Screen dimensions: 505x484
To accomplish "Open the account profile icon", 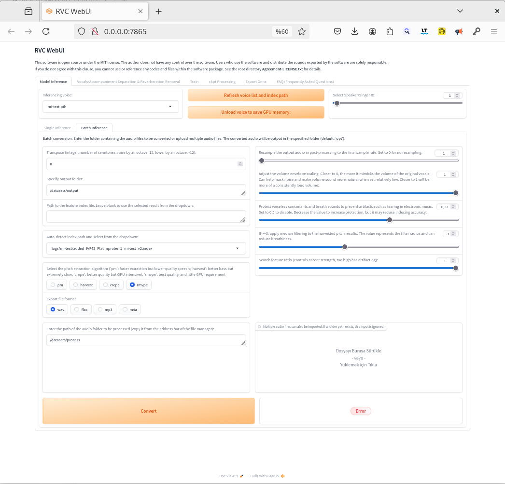I will coord(372,31).
